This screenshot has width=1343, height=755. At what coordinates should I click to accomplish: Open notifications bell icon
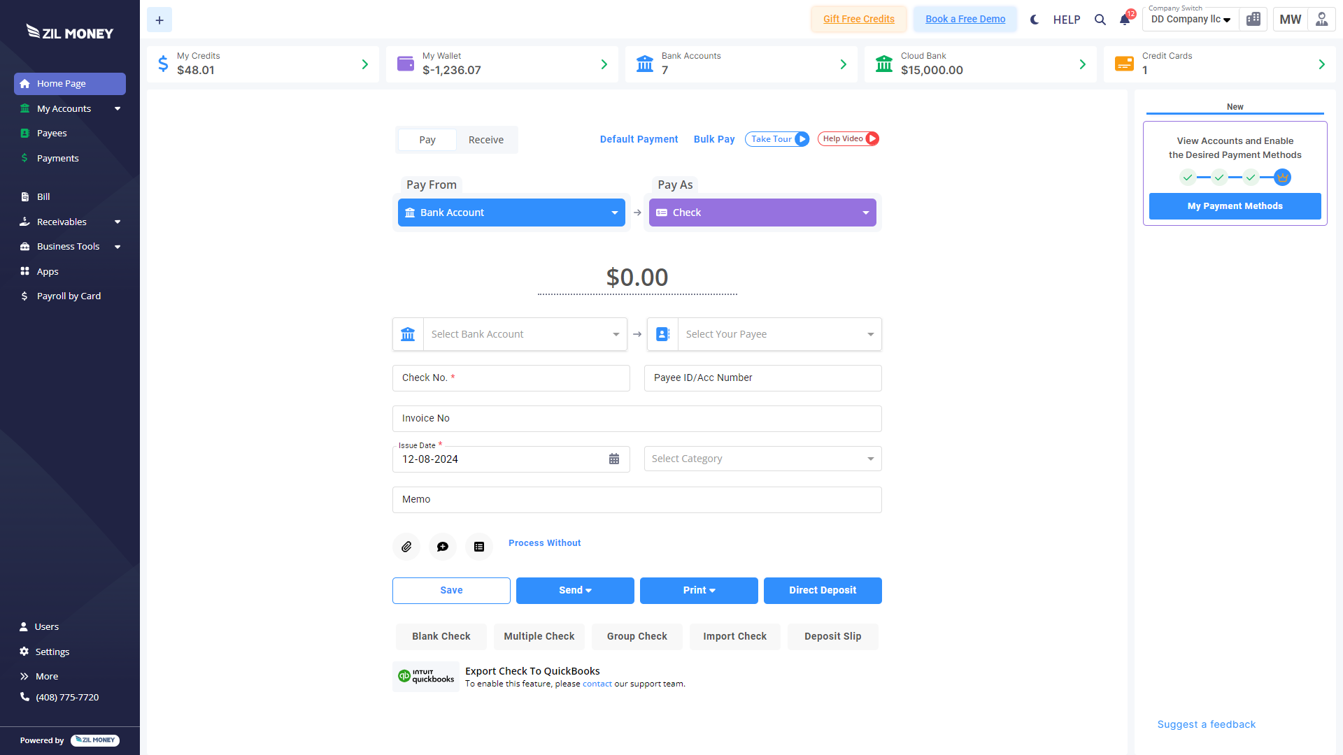point(1125,20)
